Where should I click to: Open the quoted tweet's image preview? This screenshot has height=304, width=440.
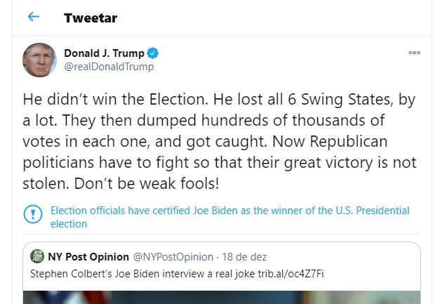[221, 296]
